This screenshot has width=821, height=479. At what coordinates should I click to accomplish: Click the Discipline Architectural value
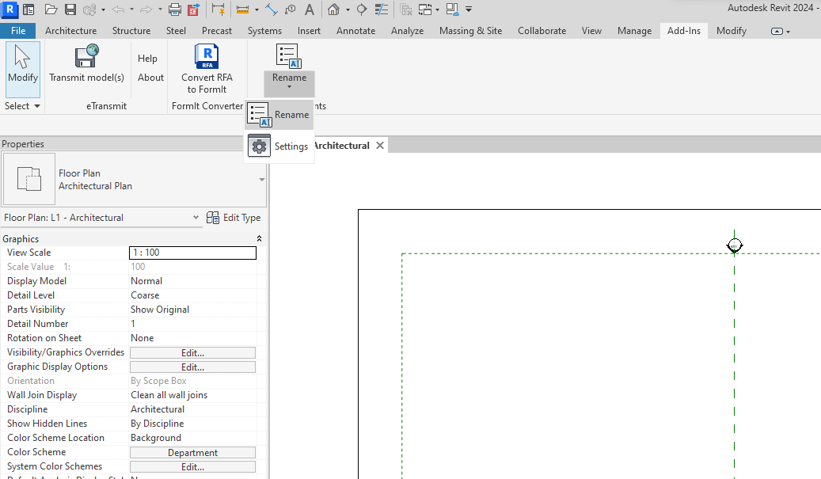point(192,409)
